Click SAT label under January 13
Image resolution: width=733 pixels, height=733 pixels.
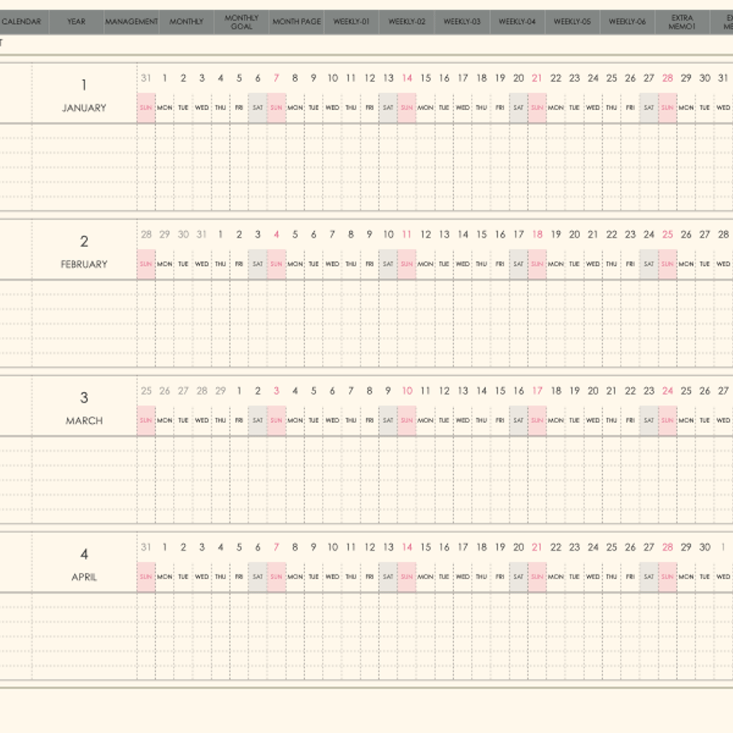pos(388,108)
